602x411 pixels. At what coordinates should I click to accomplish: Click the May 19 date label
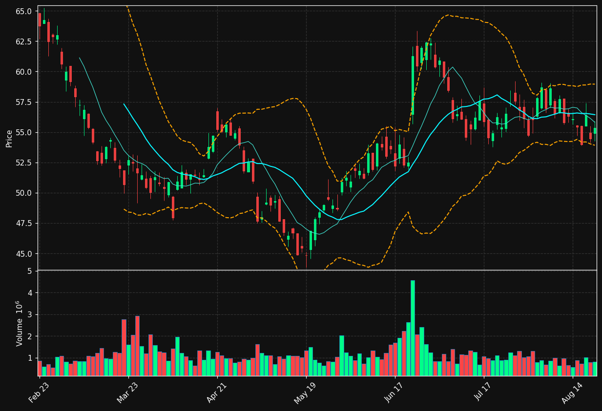point(305,392)
